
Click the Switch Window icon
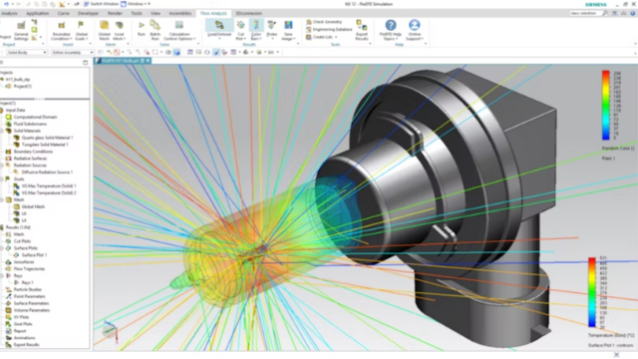[x=87, y=4]
